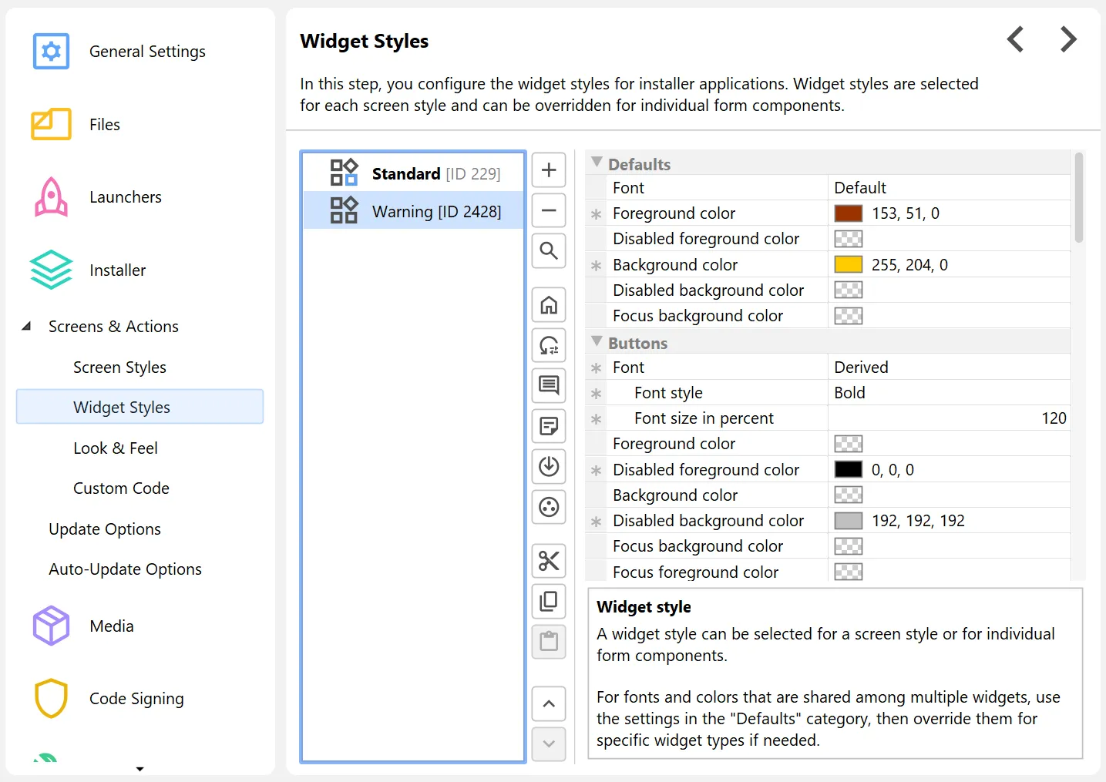Click the scissors cut icon

click(x=549, y=561)
